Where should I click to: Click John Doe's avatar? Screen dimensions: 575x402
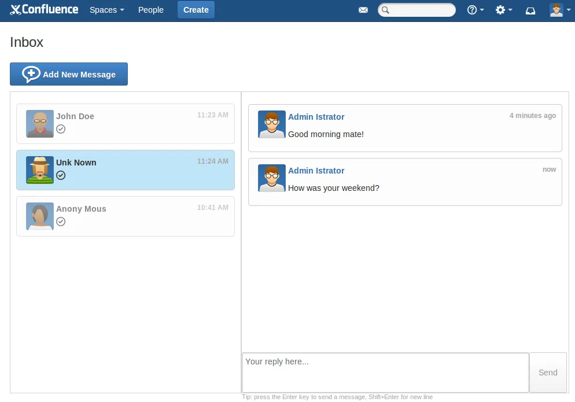tap(40, 124)
